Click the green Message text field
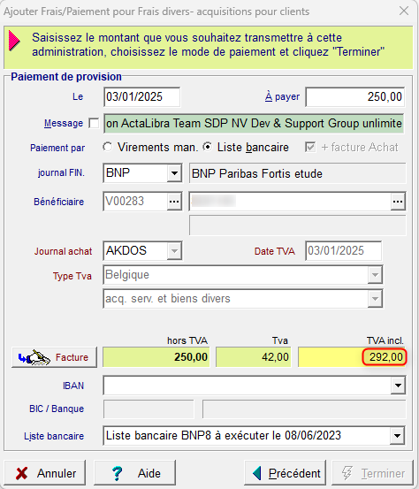 tap(254, 124)
